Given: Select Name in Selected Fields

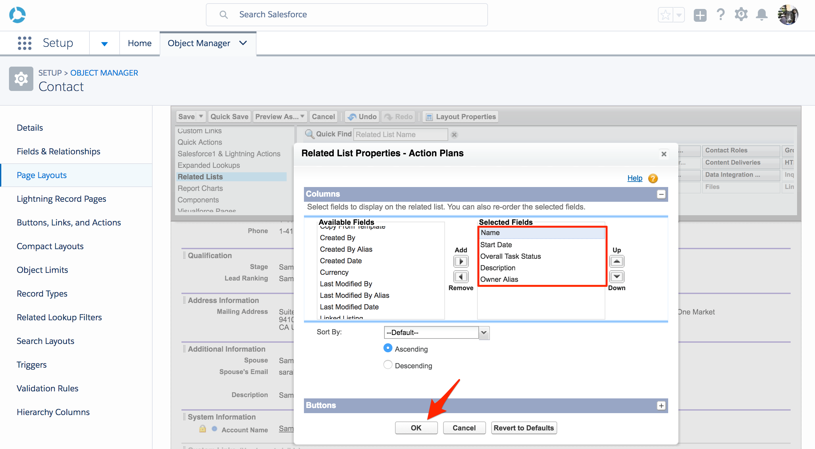Looking at the screenshot, I should pos(542,233).
